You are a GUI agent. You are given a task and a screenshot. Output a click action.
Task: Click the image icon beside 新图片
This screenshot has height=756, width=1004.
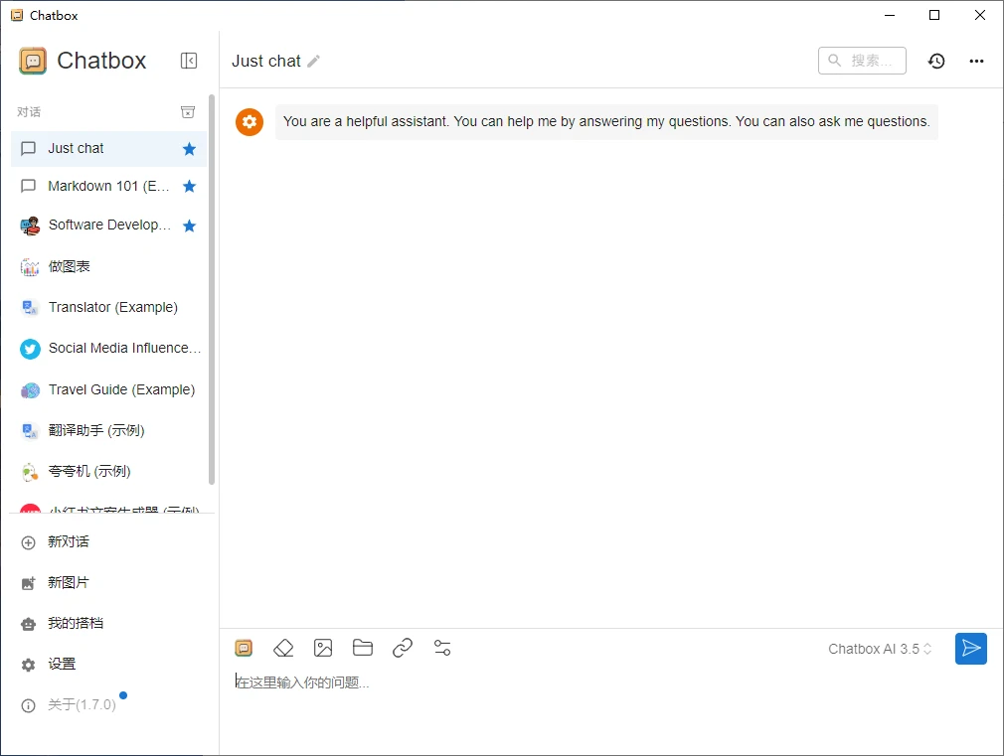tap(28, 583)
